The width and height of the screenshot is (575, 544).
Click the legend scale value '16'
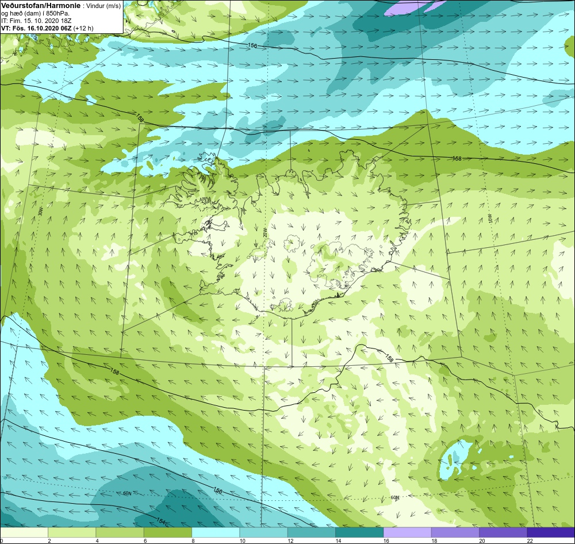click(386, 541)
